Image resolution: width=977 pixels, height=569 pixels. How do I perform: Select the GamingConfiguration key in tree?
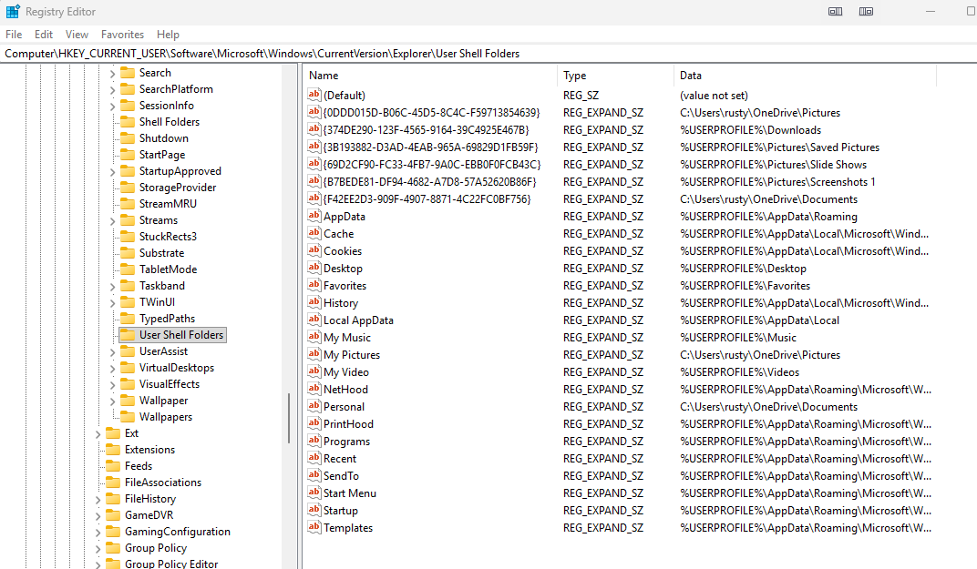177,532
